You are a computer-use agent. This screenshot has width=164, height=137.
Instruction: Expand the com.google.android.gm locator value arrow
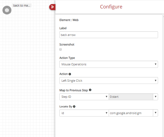(x=155, y=113)
